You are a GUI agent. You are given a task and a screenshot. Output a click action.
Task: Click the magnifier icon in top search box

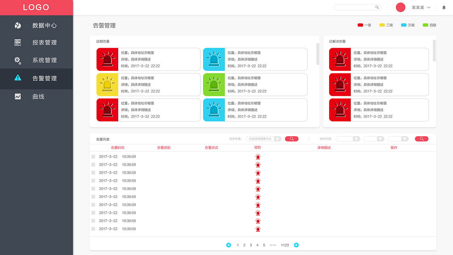(x=377, y=7)
